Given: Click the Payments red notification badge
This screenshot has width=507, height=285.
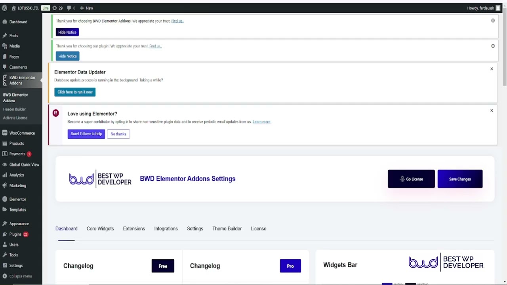Looking at the screenshot, I should click(29, 154).
